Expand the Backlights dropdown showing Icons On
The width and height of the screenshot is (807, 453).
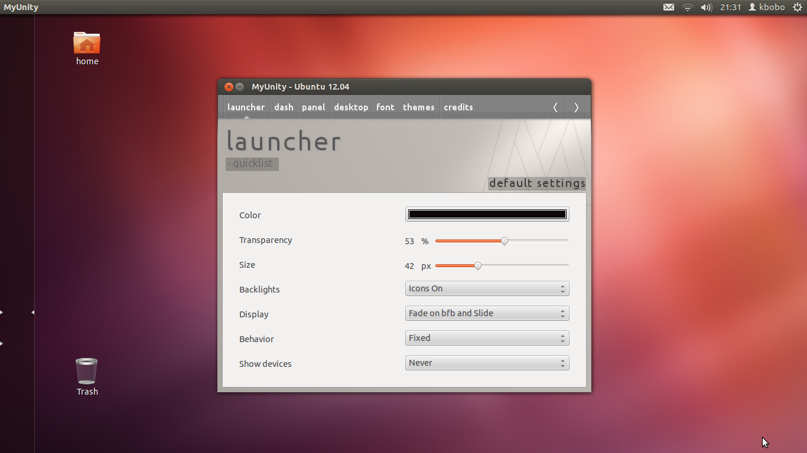[x=487, y=289]
